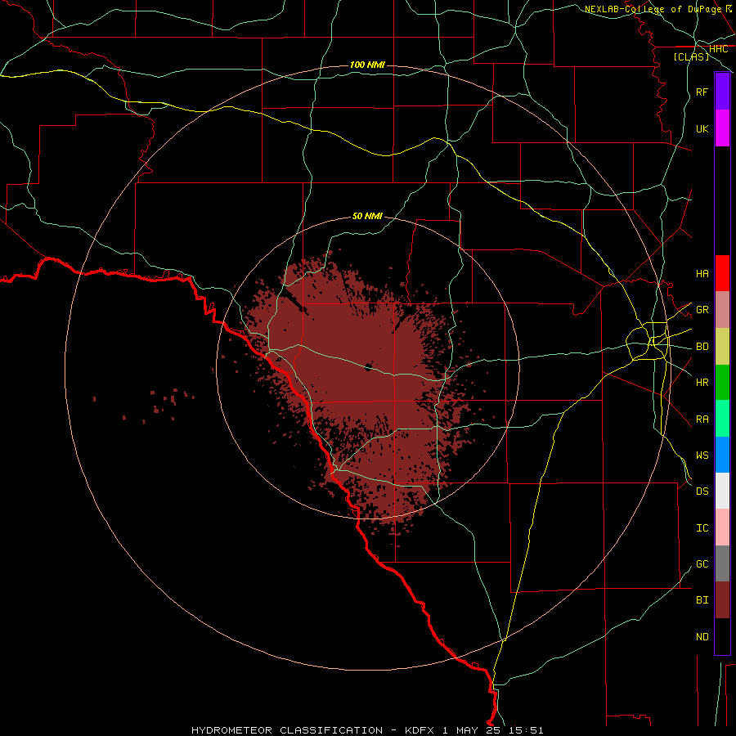Click the BI brown legend swatch
Image resolution: width=736 pixels, height=736 pixels.
coord(722,600)
